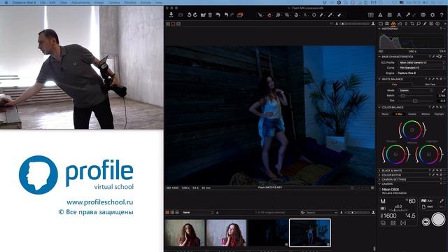Image resolution: width=448 pixels, height=252 pixels.
Task: Expand the Black & White panel
Action: point(379,171)
